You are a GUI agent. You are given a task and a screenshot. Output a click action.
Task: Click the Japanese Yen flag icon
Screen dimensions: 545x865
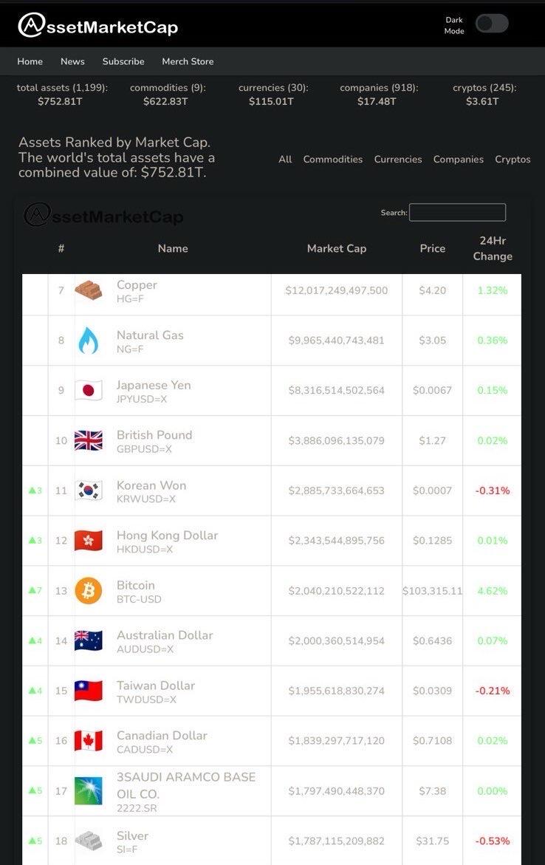click(89, 391)
